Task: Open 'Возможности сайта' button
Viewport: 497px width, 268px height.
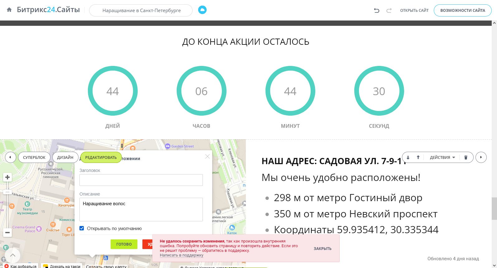Action: (x=463, y=10)
